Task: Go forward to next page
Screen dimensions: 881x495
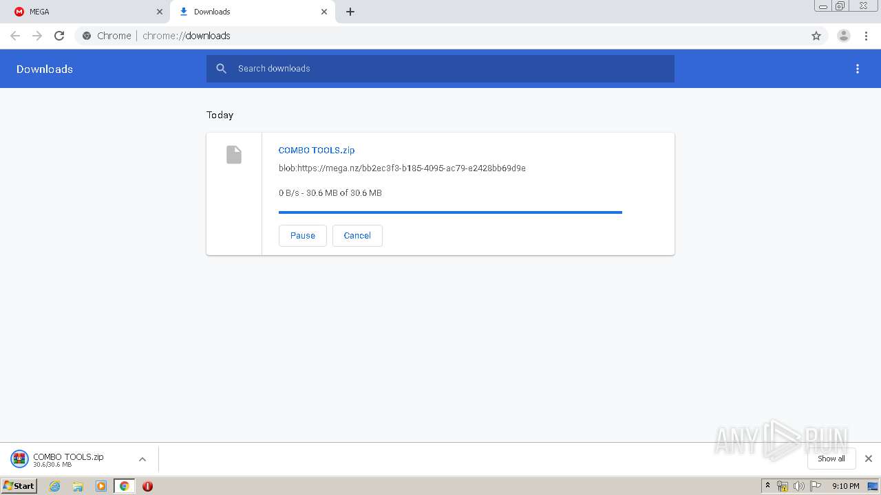Action: (x=37, y=36)
